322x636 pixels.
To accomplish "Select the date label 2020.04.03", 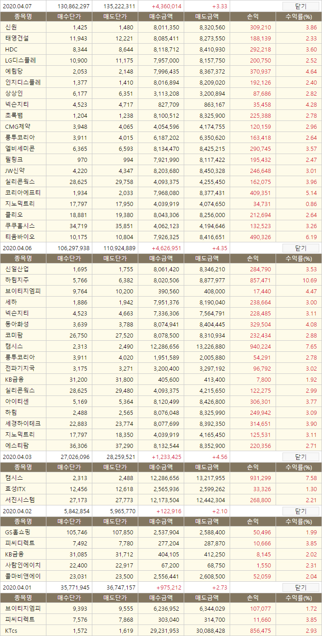I will point(17,457).
